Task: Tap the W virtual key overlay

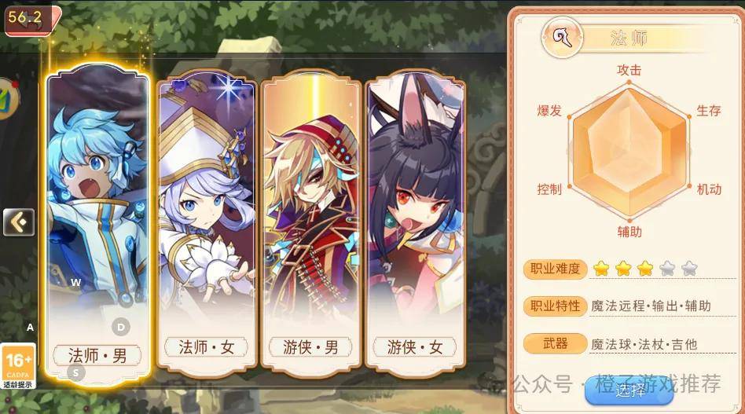Action: 75,282
